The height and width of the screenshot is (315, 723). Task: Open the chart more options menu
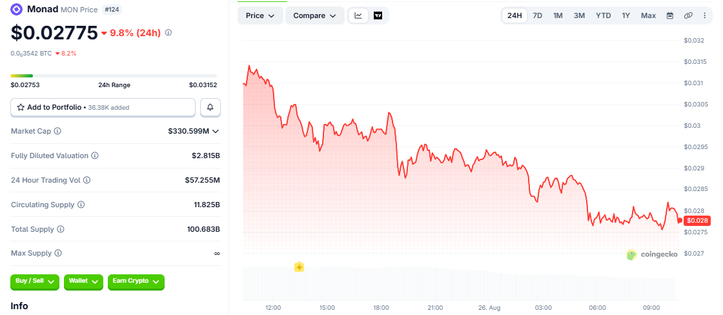click(x=704, y=15)
